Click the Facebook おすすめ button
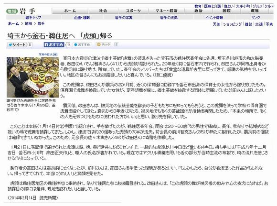Screen dimensions: 277x206 coord(54,45)
